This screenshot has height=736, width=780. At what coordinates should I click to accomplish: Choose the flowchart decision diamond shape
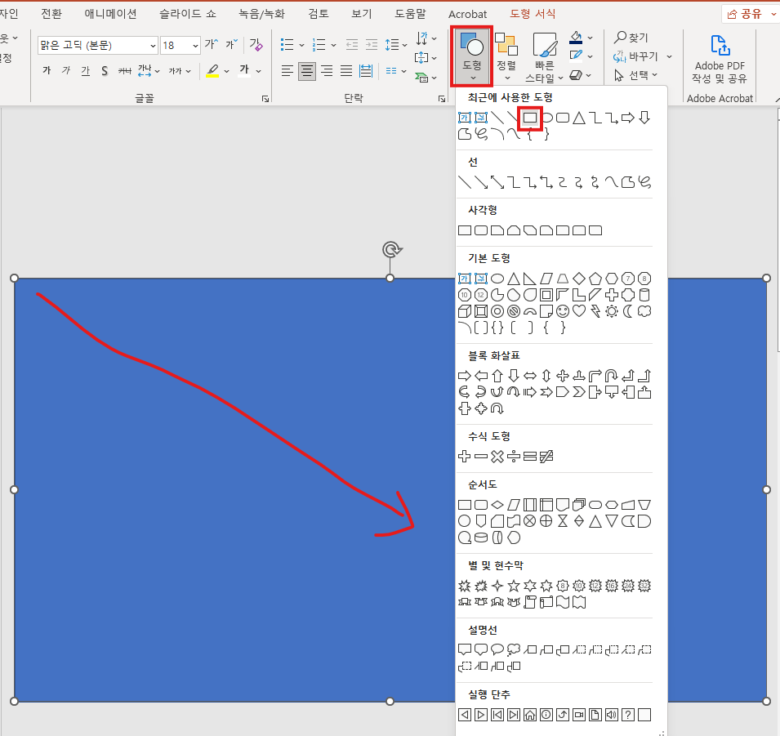pyautogui.click(x=497, y=505)
